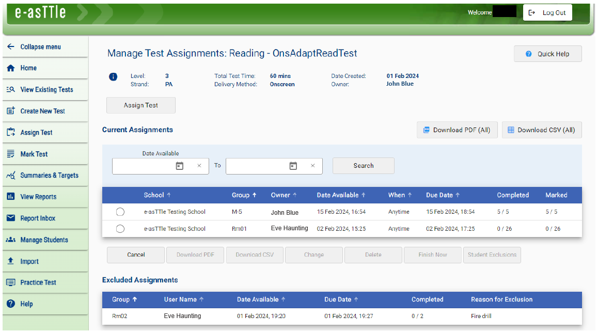Open Manage Students via its sidebar icon

(x=10, y=240)
